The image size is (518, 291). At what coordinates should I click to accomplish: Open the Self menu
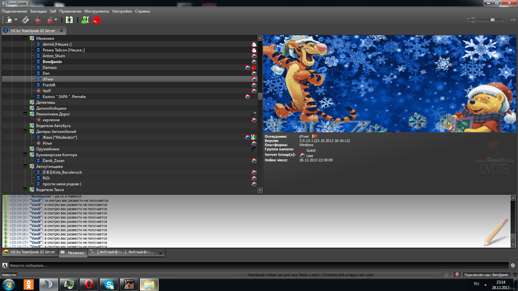click(53, 11)
